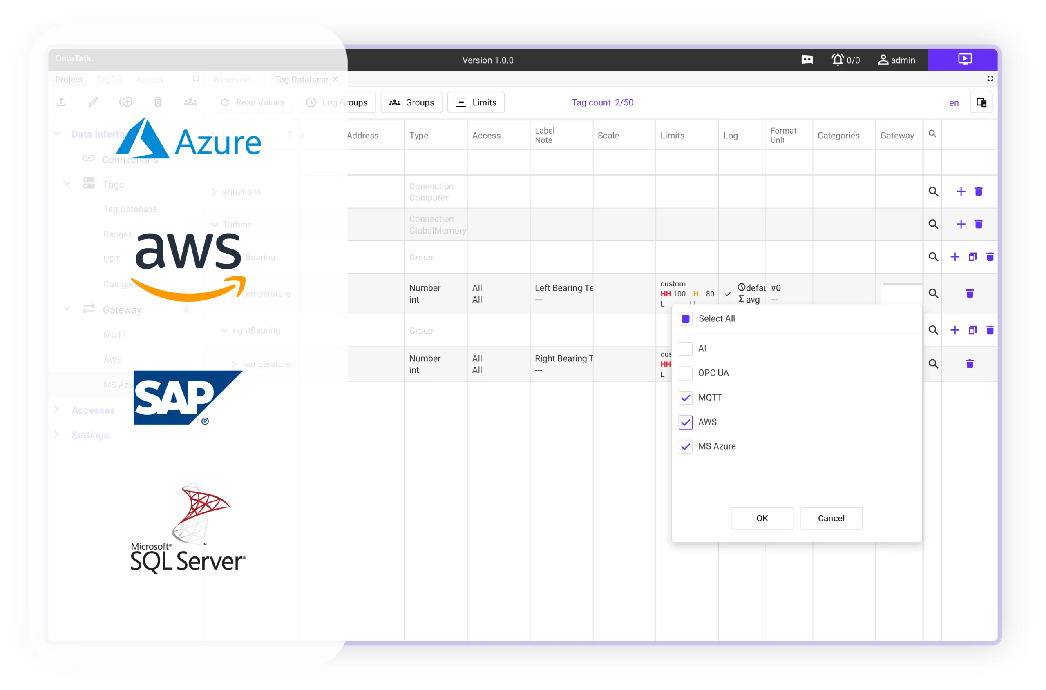Screen dimensions: 1046x690
Task: Open the alarm bell notifications 0/0
Action: pos(845,60)
